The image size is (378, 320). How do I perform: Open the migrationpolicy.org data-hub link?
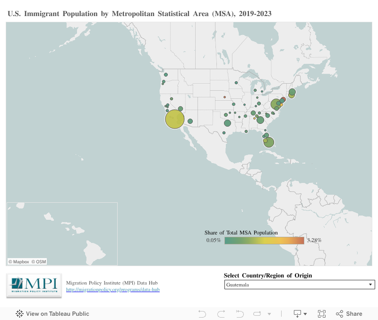pos(113,289)
